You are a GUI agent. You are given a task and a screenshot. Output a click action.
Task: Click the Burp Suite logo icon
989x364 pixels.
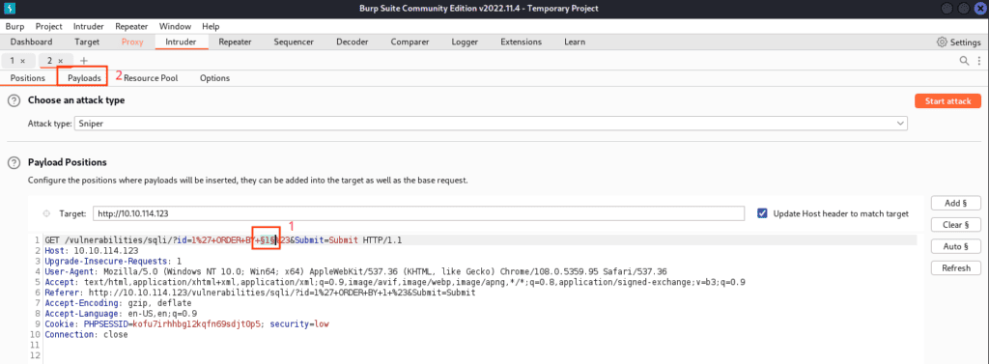pyautogui.click(x=11, y=8)
